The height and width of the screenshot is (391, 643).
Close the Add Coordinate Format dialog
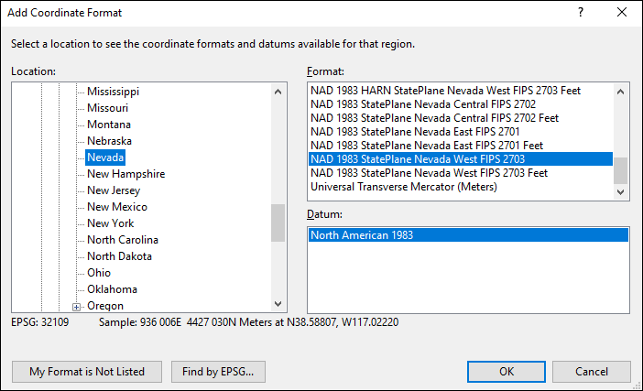point(622,12)
